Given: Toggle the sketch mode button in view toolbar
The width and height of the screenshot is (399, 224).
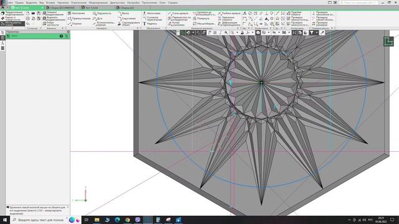Looking at the screenshot, I should 183,33.
